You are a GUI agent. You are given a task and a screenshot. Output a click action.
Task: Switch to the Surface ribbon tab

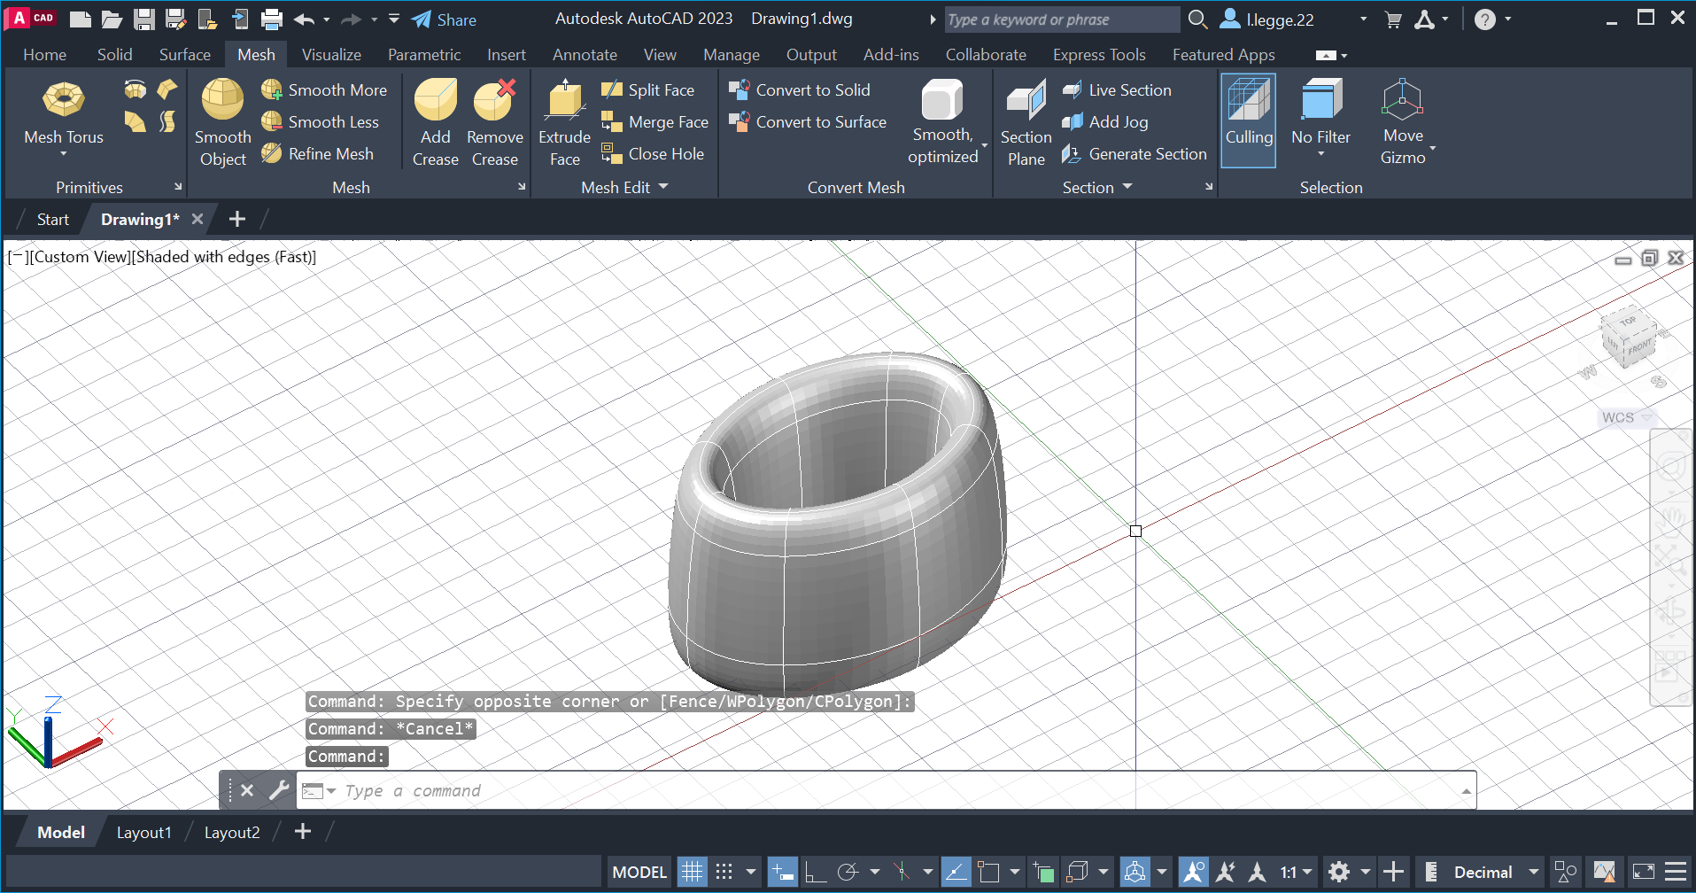(x=184, y=54)
